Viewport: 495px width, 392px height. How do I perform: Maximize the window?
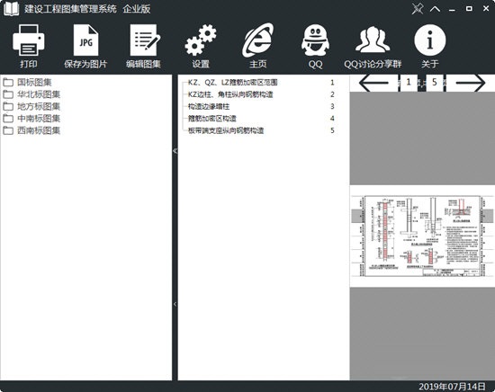[x=469, y=9]
